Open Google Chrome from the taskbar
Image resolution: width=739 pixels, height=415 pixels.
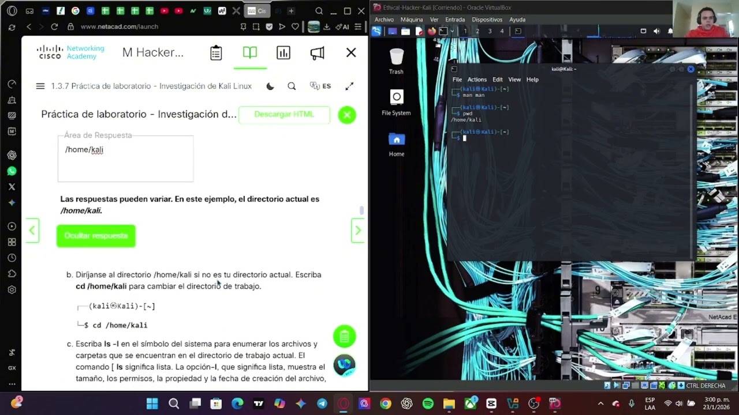pos(385,403)
